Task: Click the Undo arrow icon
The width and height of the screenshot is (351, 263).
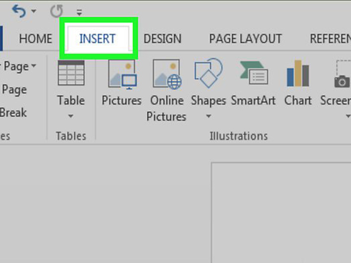Action: pyautogui.click(x=19, y=11)
